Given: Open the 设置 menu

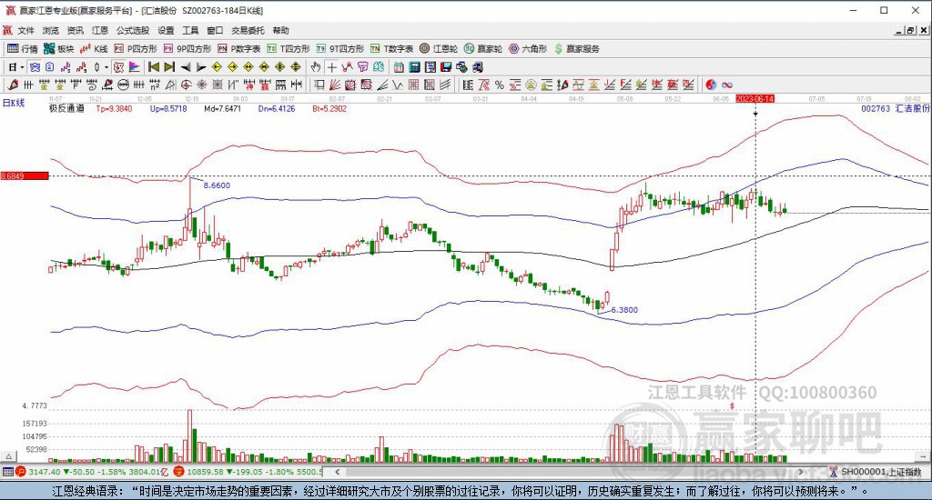Looking at the screenshot, I should tap(166, 30).
